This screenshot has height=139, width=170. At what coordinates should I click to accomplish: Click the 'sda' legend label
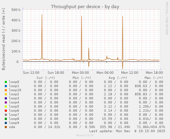coord(12,127)
